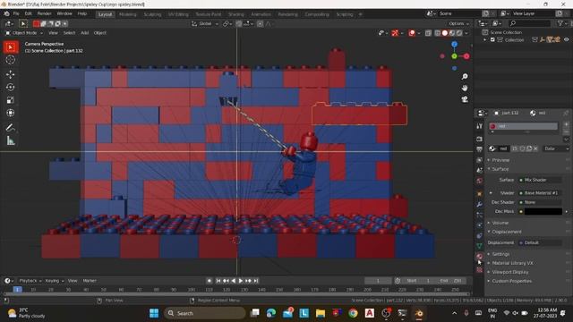Open the Particles properties tab
The width and height of the screenshot is (573, 322).
pos(479,215)
